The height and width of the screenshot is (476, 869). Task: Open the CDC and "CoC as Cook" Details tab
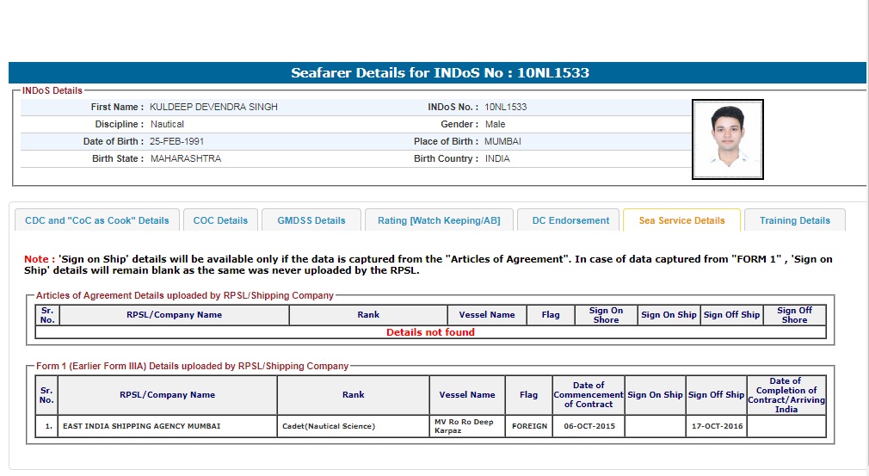97,220
